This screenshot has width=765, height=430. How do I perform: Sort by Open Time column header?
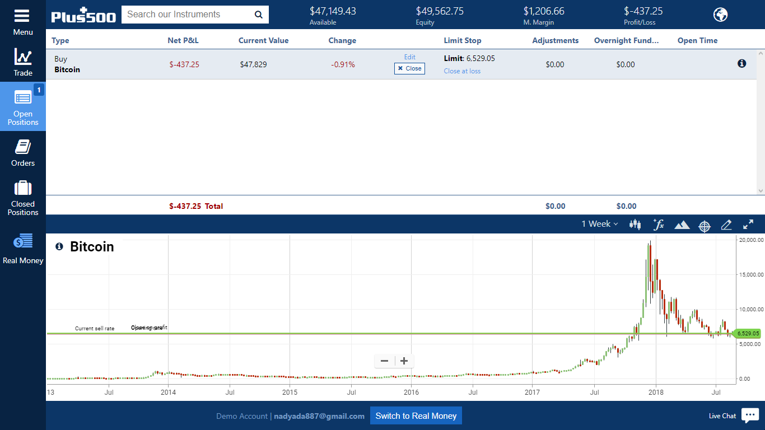pos(697,40)
